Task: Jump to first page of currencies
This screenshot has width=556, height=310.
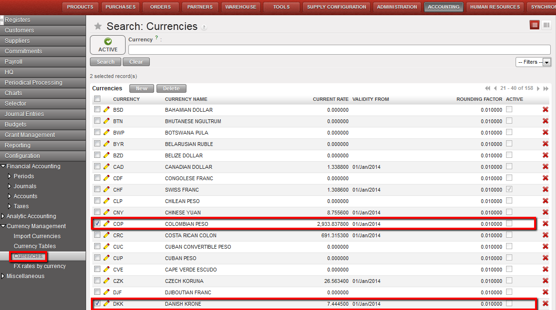Action: tap(488, 88)
